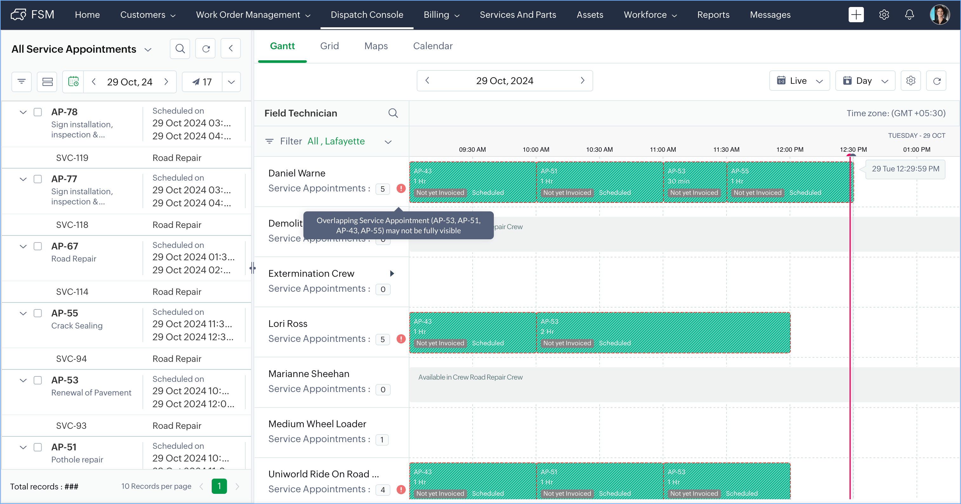This screenshot has width=961, height=504.
Task: Tick the AP-53 appointment checkbox
Action: point(38,380)
